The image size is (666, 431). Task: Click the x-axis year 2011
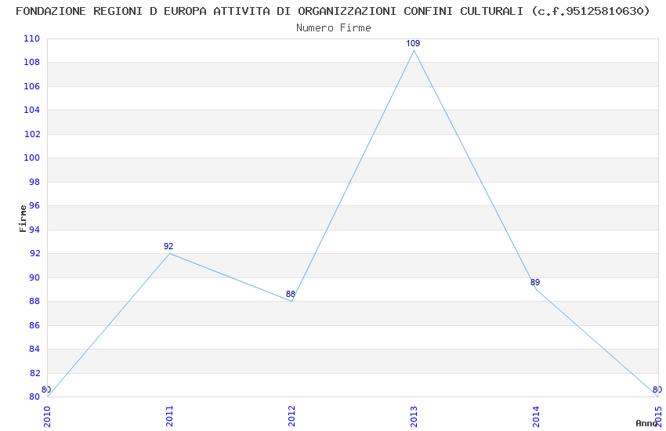(169, 417)
